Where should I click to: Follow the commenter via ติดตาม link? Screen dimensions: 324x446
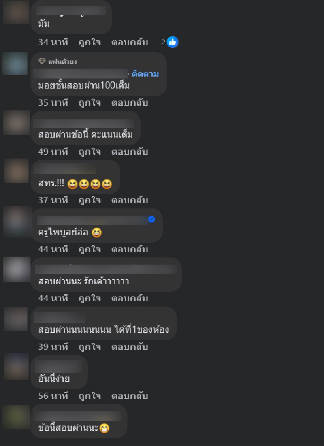tap(145, 74)
